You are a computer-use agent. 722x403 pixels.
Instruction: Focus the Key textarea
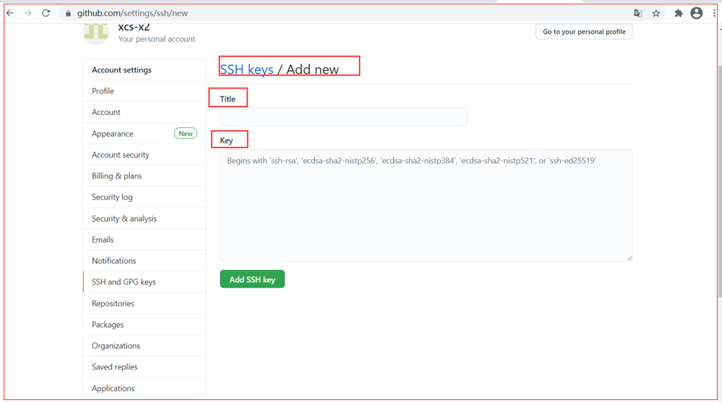click(x=426, y=206)
